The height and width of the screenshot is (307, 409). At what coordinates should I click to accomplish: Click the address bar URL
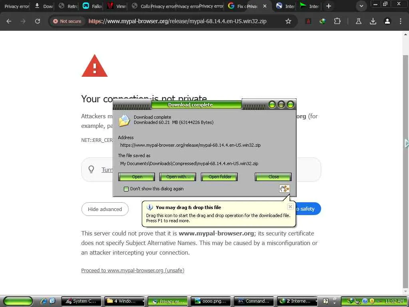(x=177, y=21)
